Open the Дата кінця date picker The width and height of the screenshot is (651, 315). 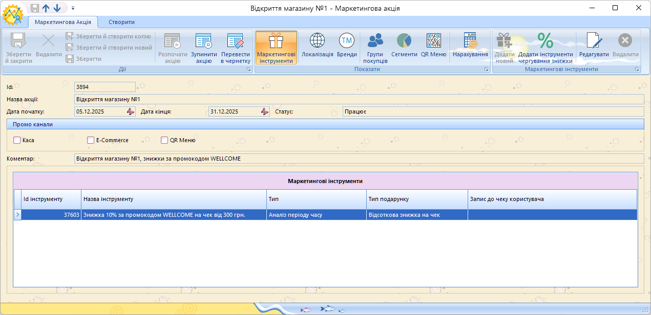(264, 111)
